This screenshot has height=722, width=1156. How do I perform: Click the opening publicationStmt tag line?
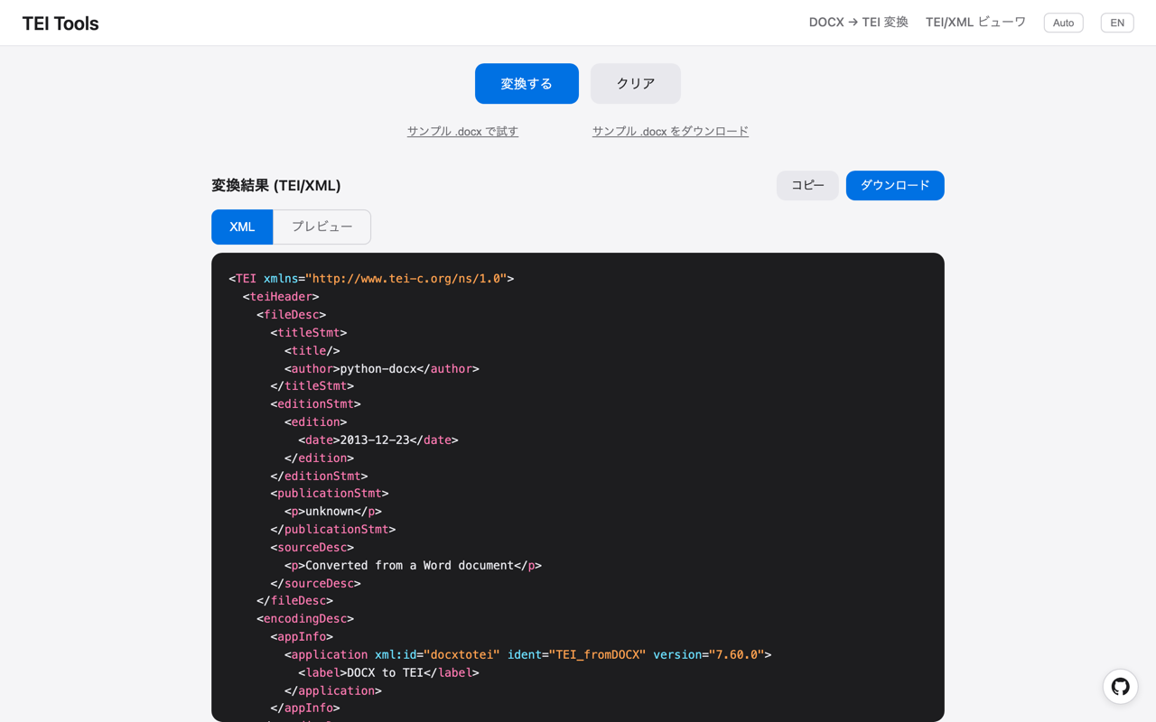point(330,494)
